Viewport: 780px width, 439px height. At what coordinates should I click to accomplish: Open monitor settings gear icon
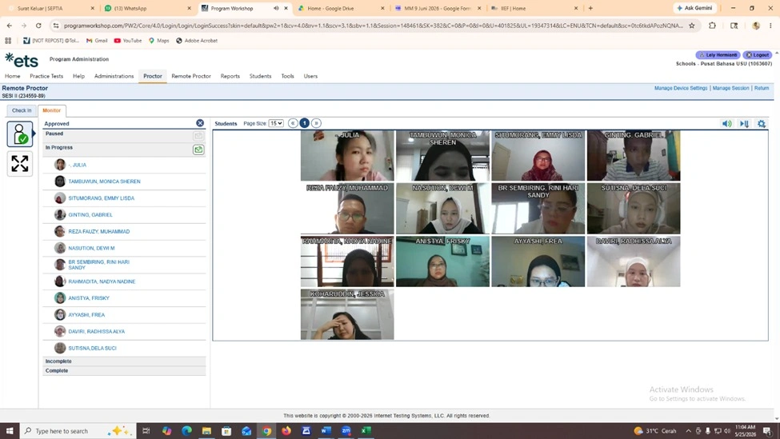[x=762, y=124]
